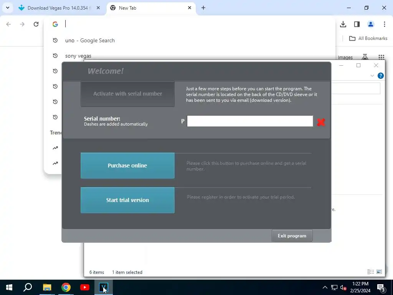
Task: Close the Download Vegas Pro tab
Action: click(98, 8)
